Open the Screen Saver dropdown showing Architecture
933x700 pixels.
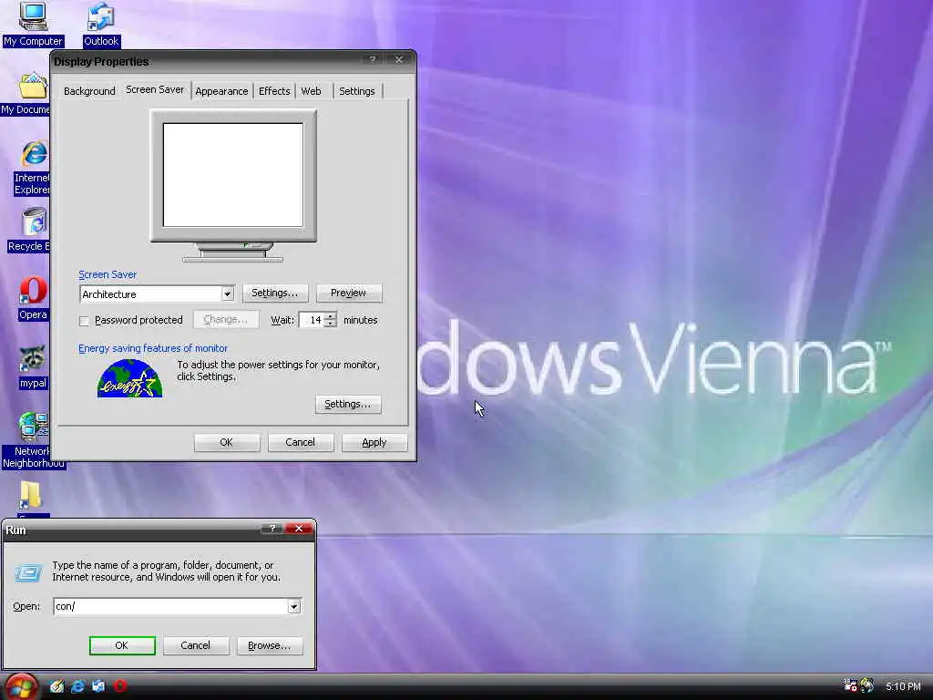pyautogui.click(x=227, y=294)
